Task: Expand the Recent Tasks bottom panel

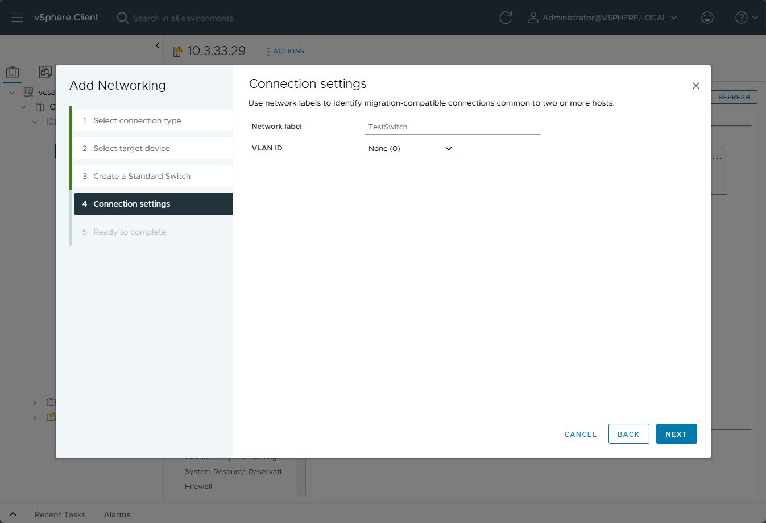Action: point(13,514)
